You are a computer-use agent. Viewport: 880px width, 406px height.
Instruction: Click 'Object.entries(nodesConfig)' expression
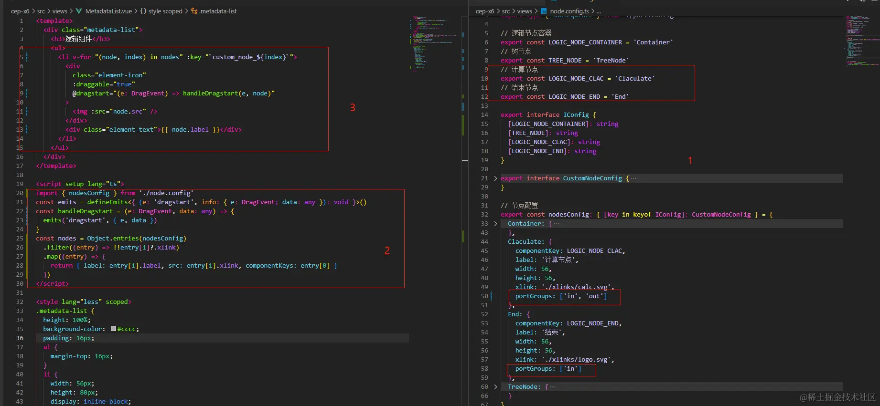tap(137, 239)
